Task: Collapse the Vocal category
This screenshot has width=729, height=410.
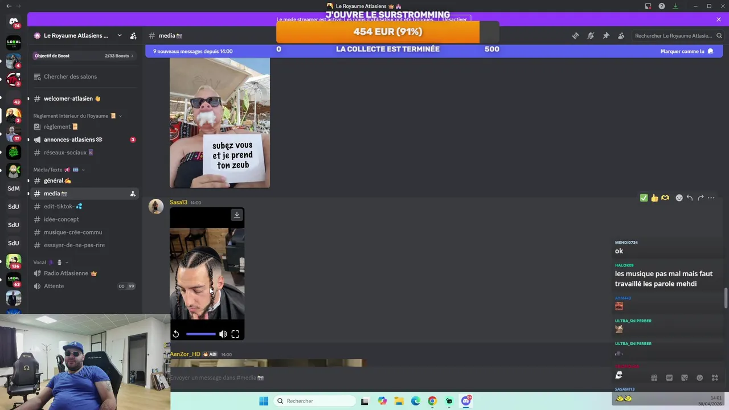Action: click(x=51, y=263)
